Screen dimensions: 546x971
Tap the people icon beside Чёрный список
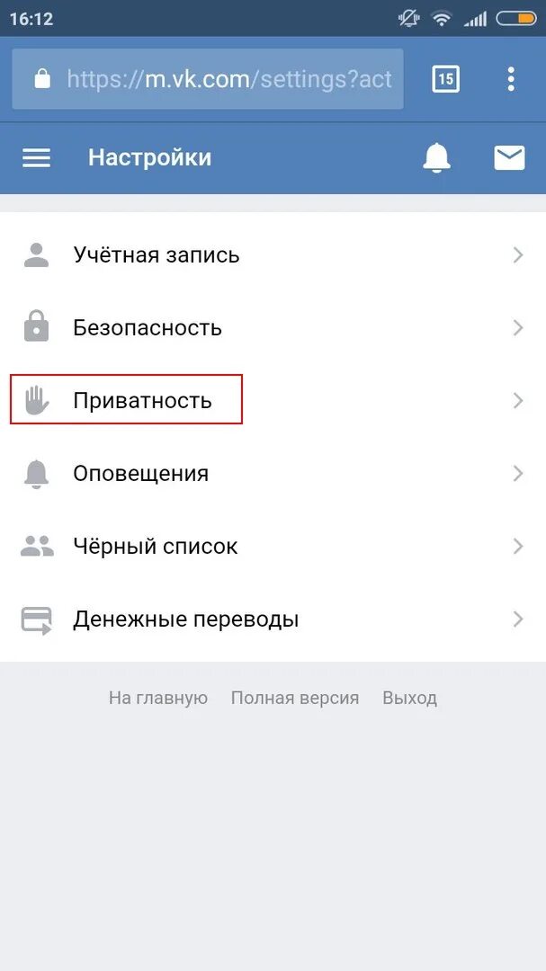[37, 547]
